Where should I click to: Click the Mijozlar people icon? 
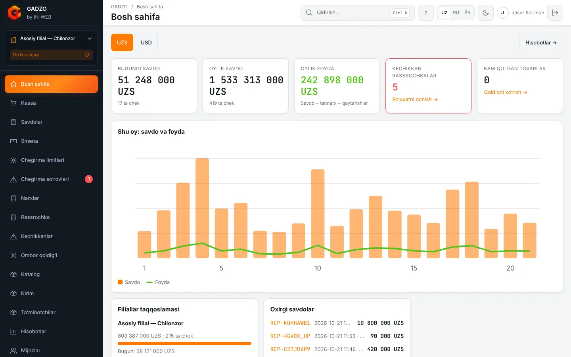(x=13, y=351)
